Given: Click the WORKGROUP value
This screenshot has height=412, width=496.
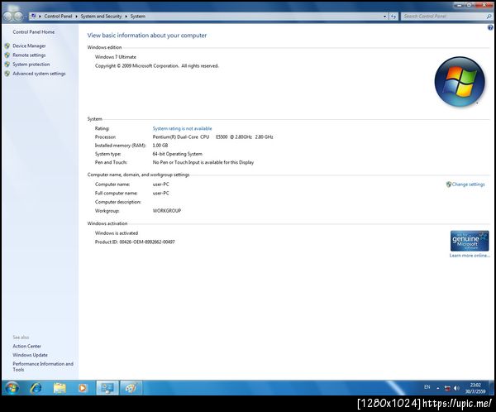Looking at the screenshot, I should [167, 211].
